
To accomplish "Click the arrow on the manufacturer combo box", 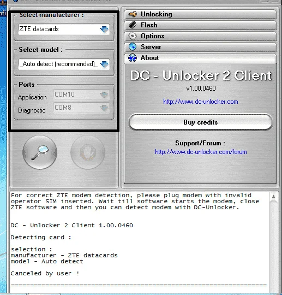I will pos(104,29).
